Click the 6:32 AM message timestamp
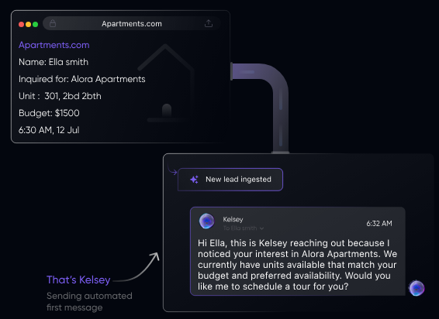 click(x=379, y=224)
